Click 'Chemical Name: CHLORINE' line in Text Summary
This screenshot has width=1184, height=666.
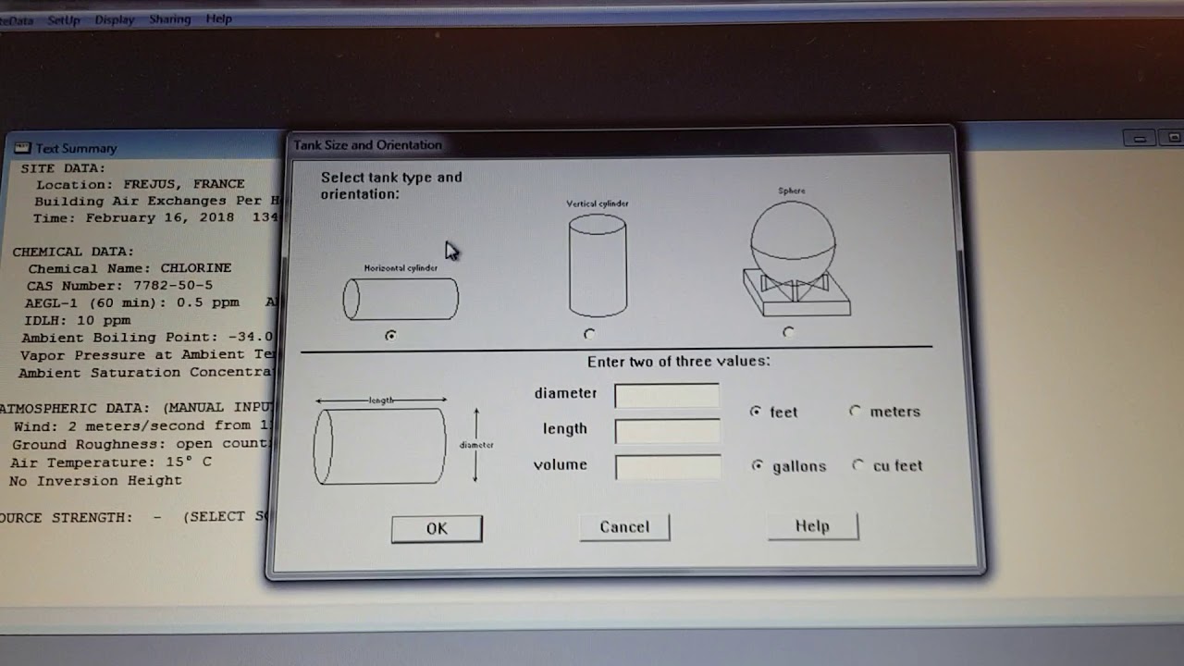point(129,268)
